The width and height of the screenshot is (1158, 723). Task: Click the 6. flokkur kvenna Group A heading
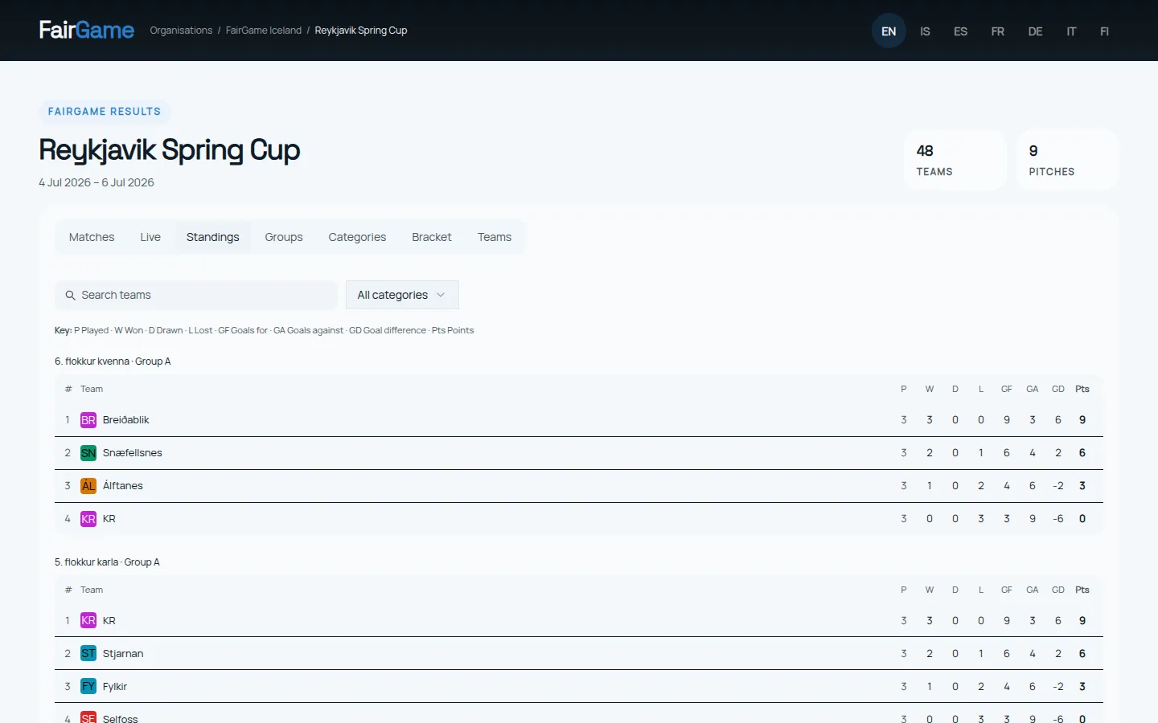[x=113, y=361]
